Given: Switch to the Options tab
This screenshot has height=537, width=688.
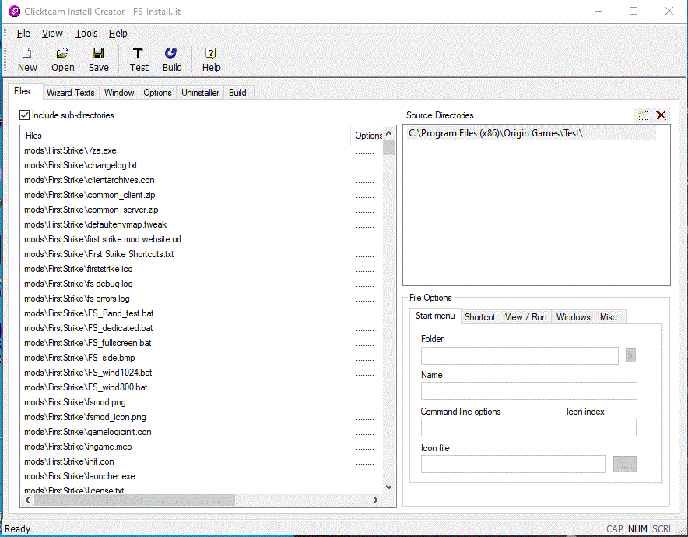Looking at the screenshot, I should [157, 93].
